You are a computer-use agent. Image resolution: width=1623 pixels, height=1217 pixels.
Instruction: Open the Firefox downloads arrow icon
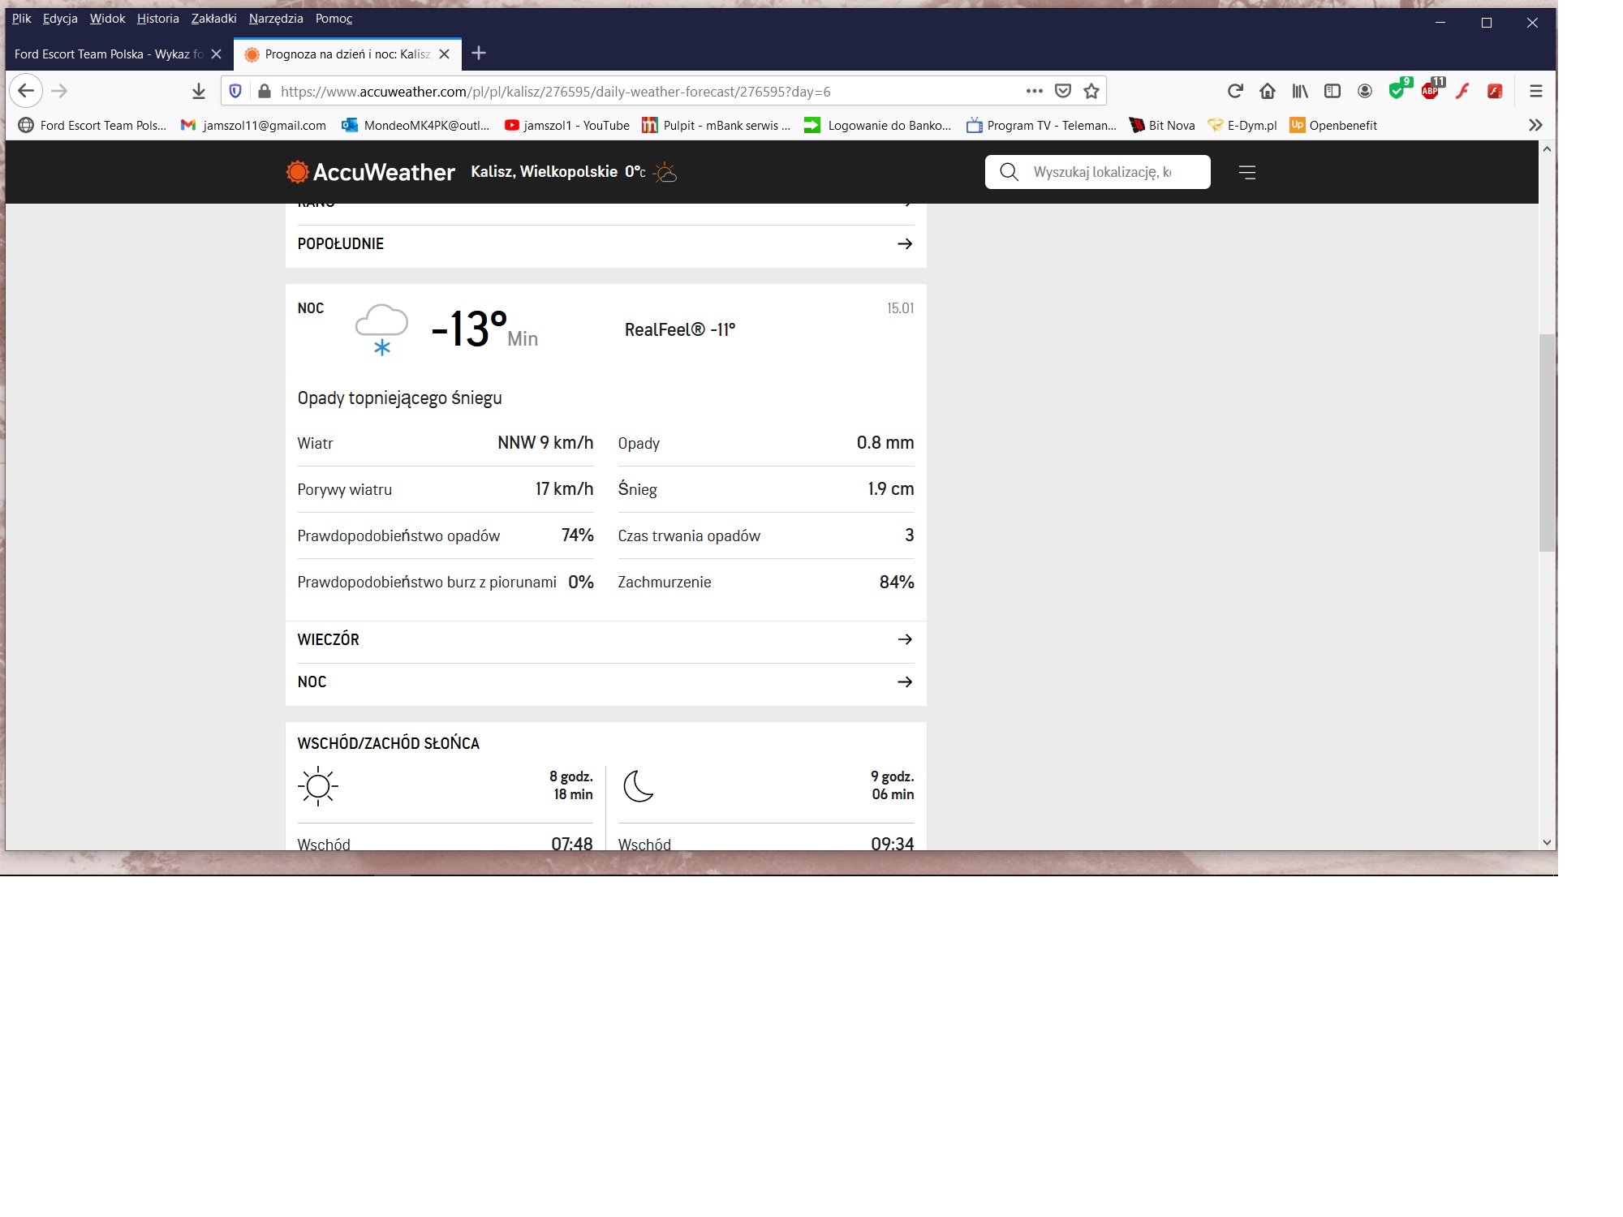[199, 92]
